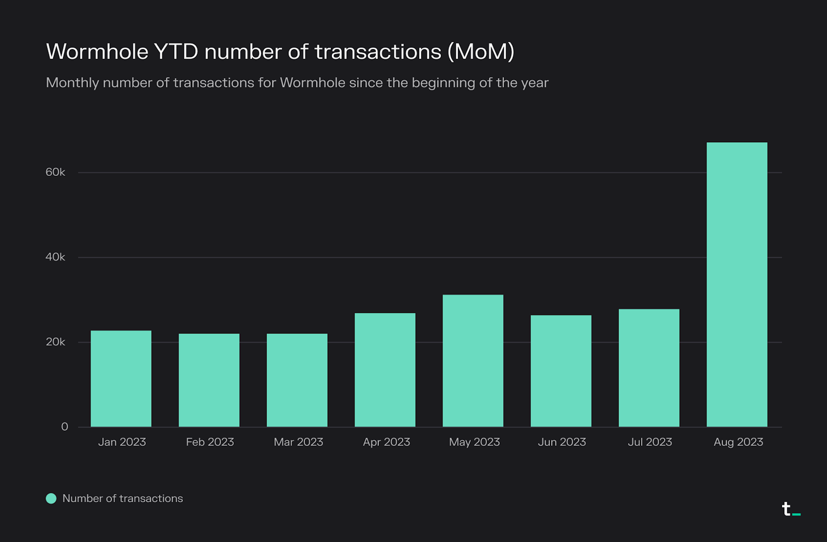This screenshot has width=827, height=542.
Task: Click the 0 y-axis label
Action: (x=65, y=427)
